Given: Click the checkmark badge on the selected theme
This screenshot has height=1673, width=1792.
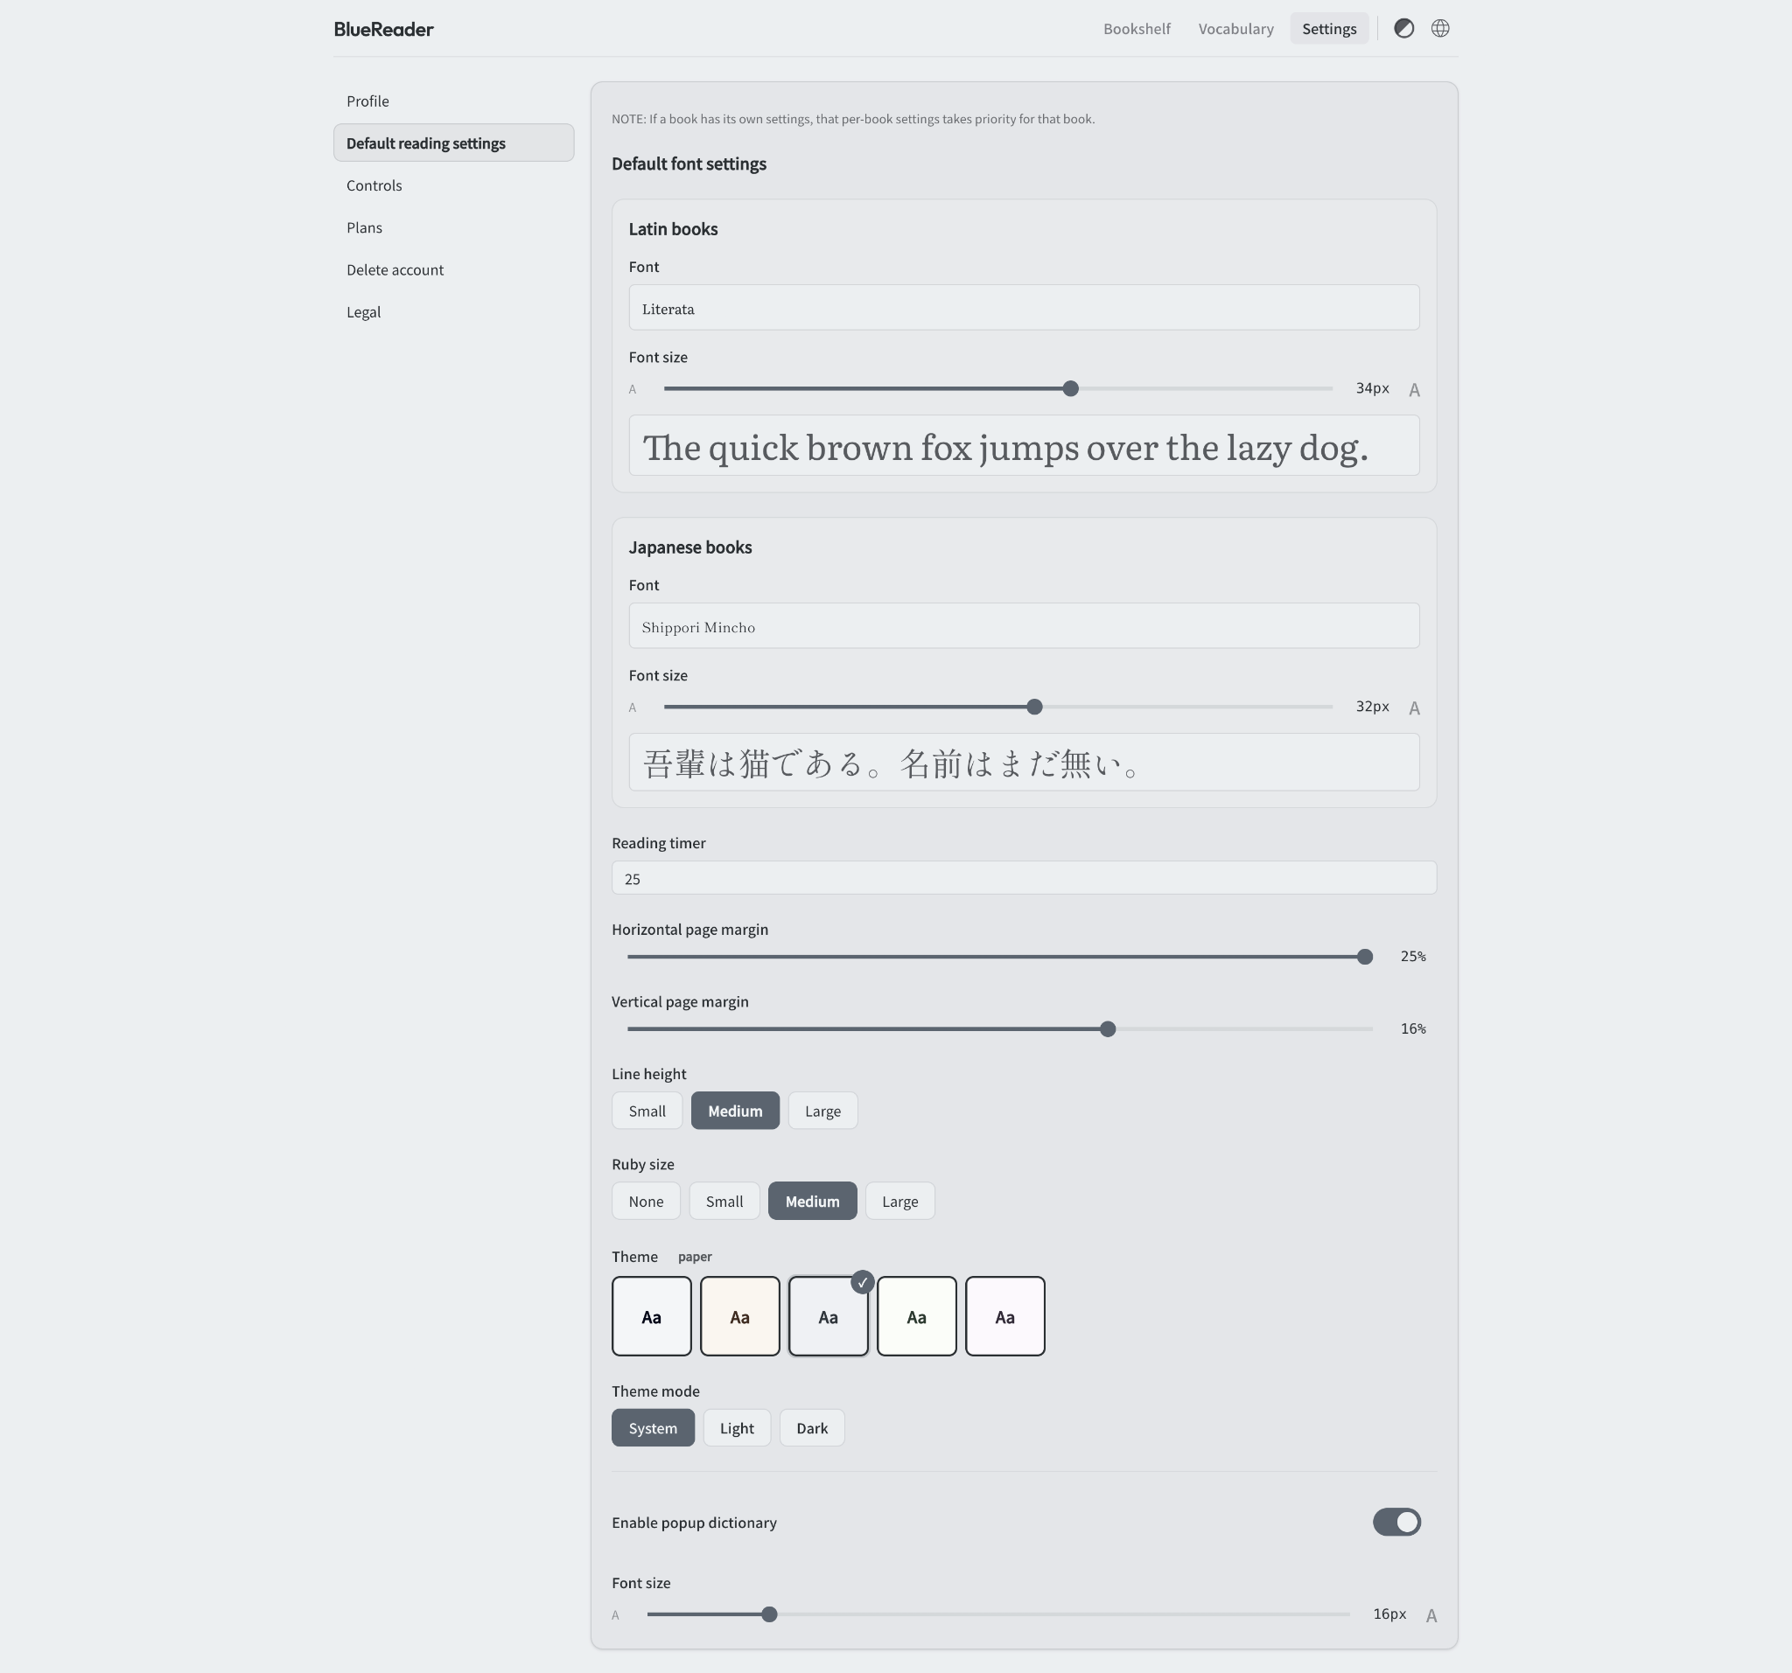Looking at the screenshot, I should (863, 1282).
